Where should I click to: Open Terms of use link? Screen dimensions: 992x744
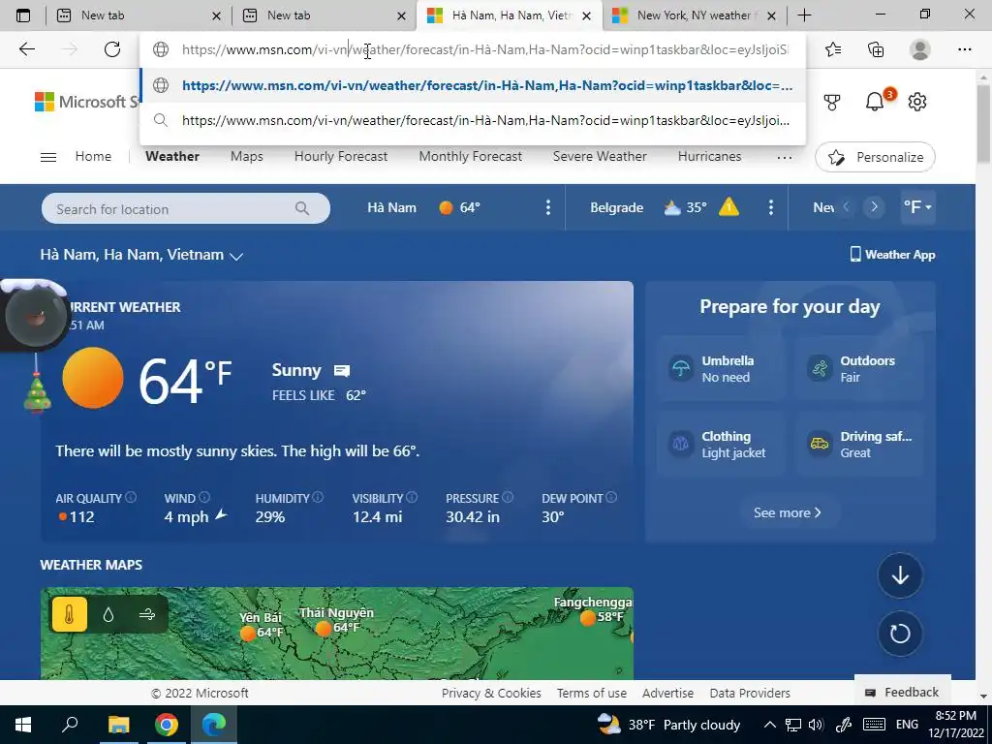(592, 693)
